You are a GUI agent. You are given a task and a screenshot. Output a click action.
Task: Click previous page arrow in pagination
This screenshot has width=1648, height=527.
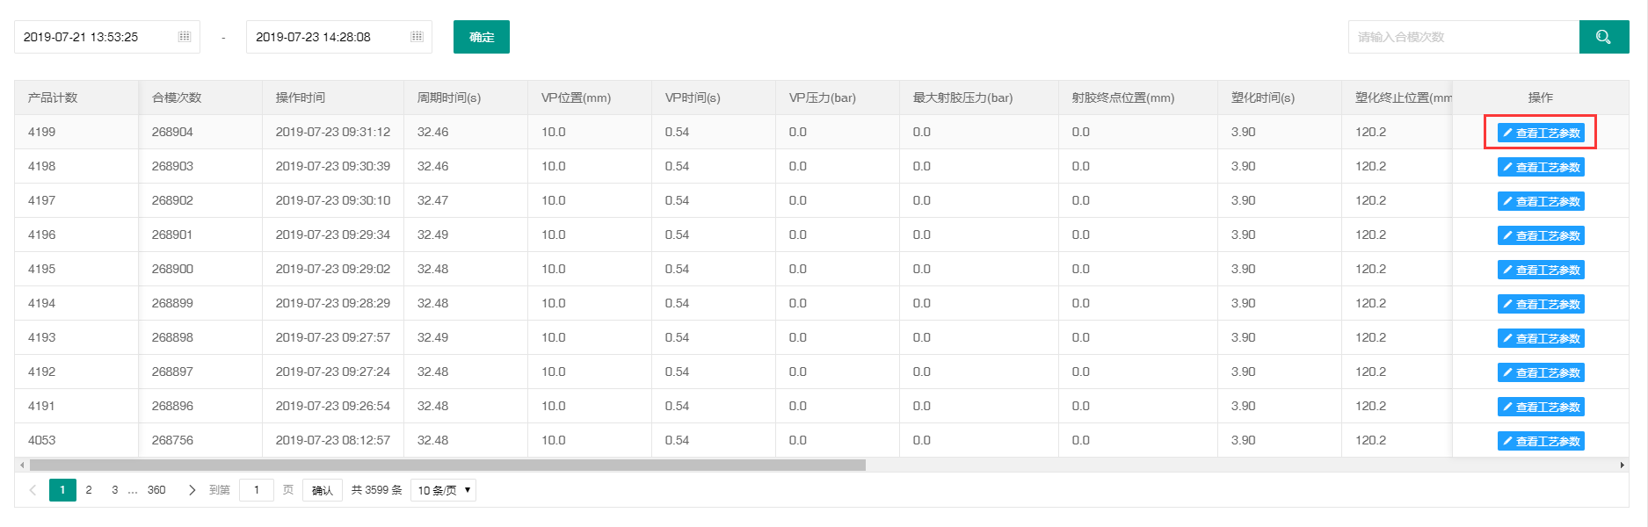pyautogui.click(x=33, y=490)
